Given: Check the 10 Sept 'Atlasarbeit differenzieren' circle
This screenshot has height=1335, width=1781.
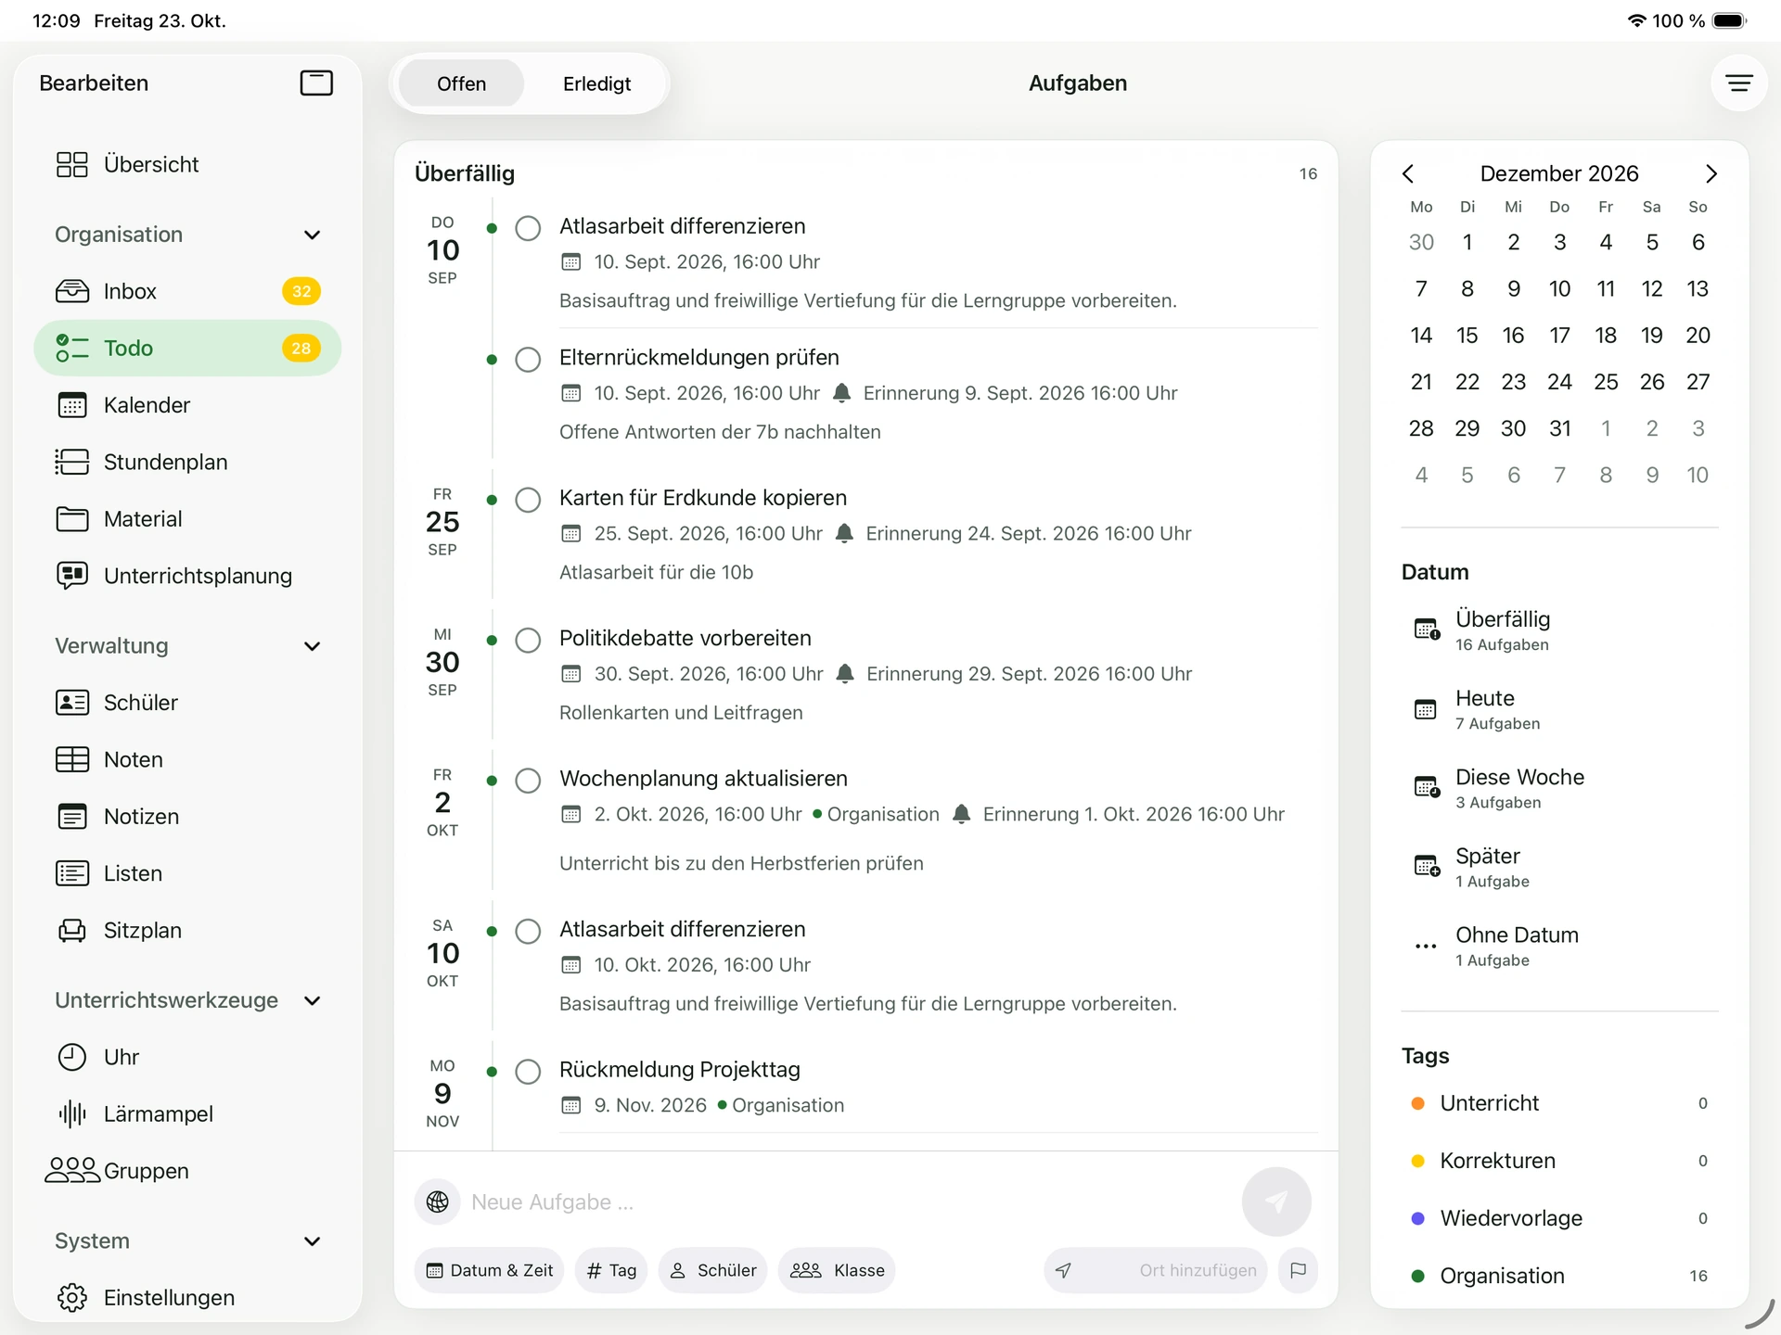Looking at the screenshot, I should (528, 228).
